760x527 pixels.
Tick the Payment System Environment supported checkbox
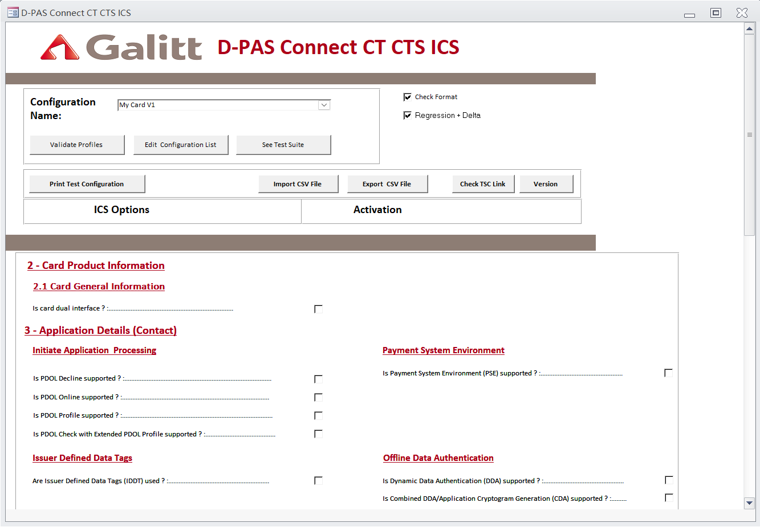point(668,373)
